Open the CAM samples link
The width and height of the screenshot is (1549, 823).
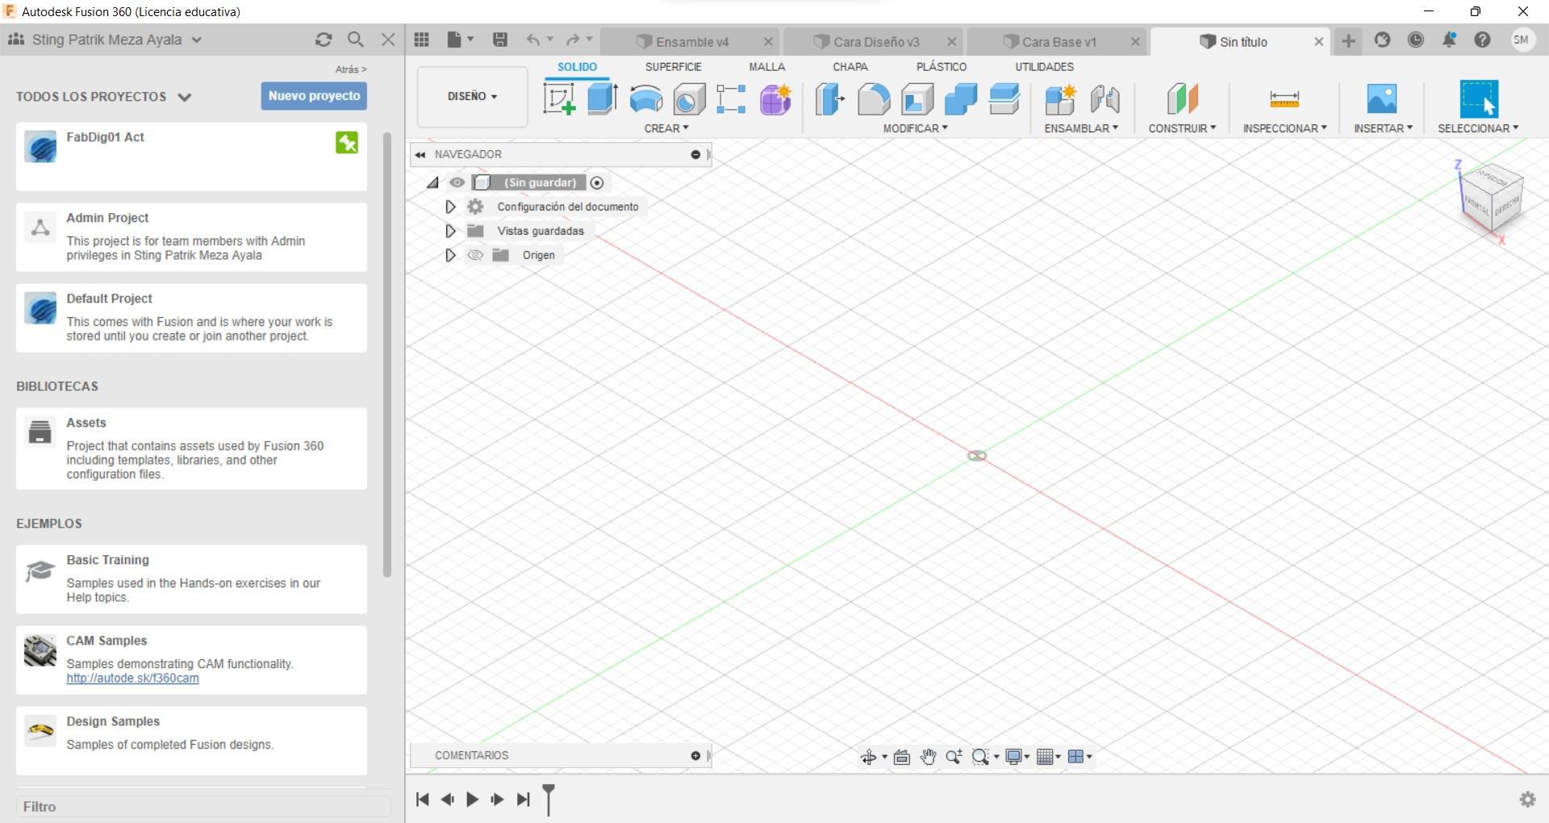click(132, 679)
